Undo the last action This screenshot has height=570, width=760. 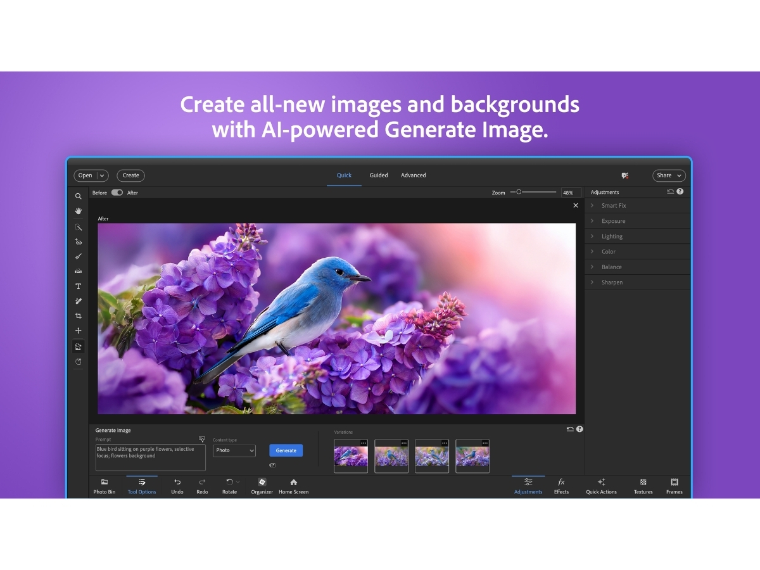[x=177, y=486]
